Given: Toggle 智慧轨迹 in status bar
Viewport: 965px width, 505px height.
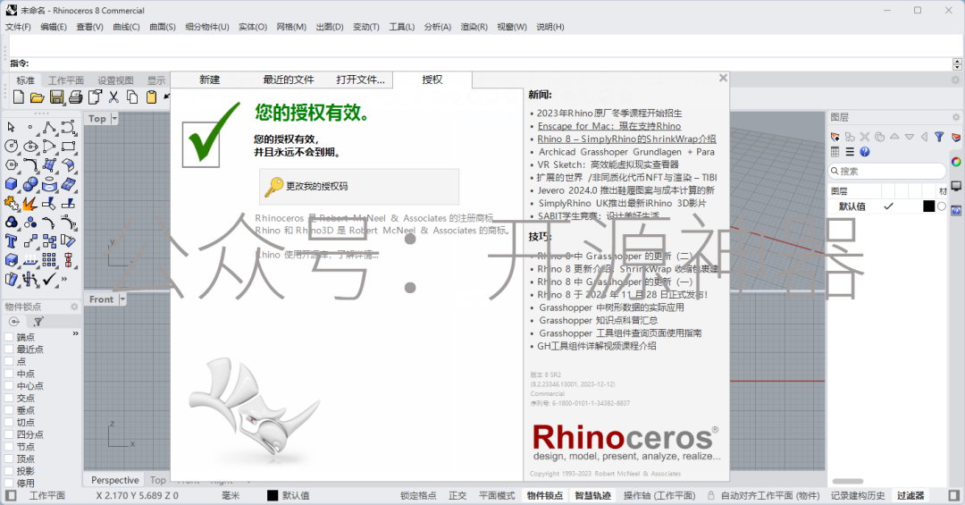Looking at the screenshot, I should (x=593, y=496).
